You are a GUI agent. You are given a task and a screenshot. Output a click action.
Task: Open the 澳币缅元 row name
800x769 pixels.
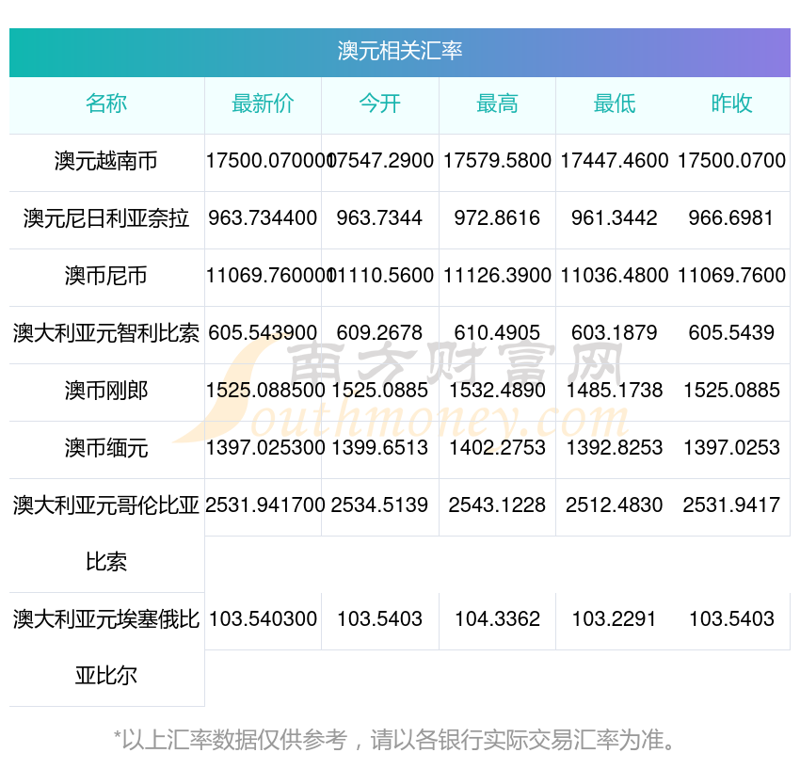pos(106,448)
